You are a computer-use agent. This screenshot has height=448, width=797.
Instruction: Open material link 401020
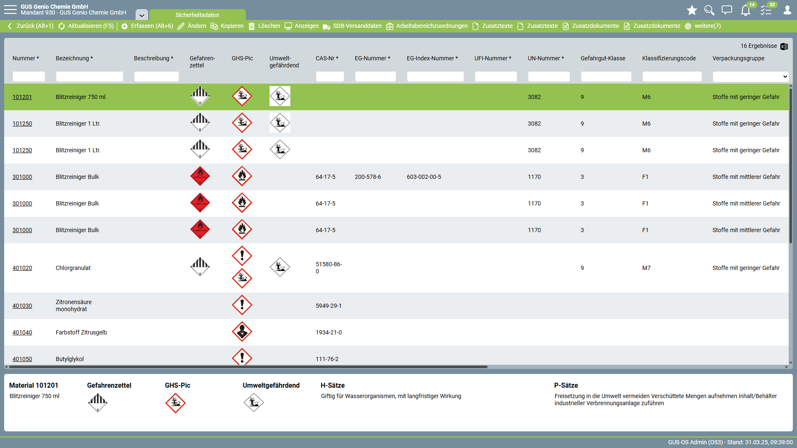[22, 268]
